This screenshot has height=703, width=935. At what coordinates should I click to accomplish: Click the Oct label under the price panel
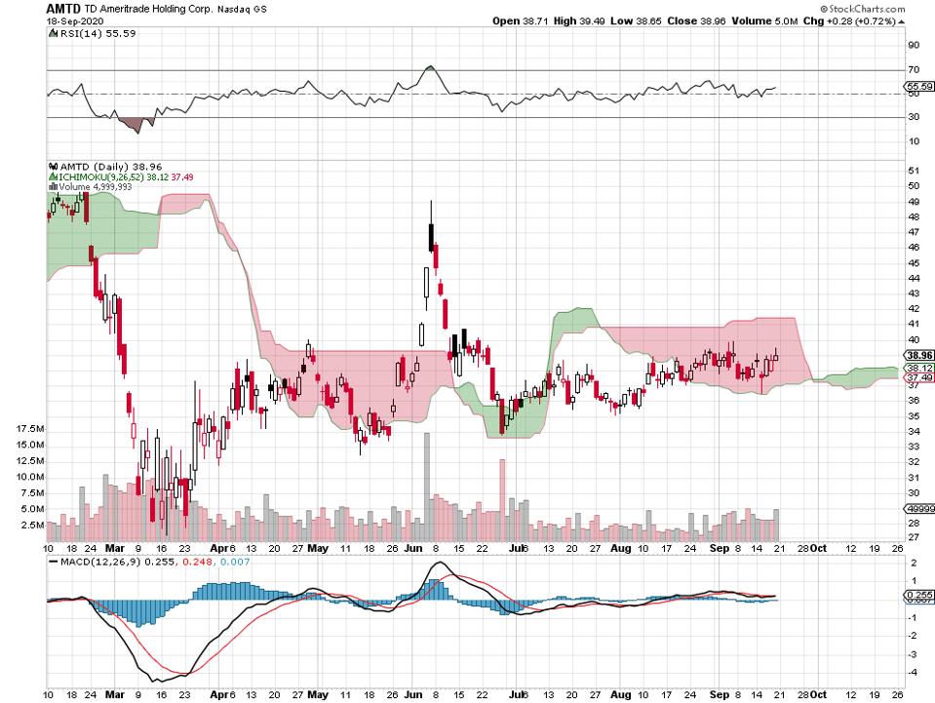point(819,548)
